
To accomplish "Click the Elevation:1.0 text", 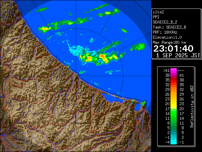I will [167, 37].
